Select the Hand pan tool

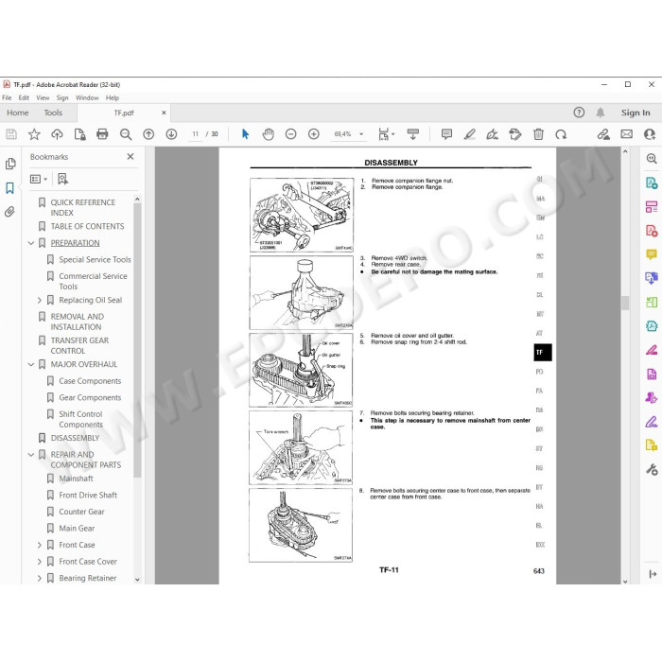click(268, 134)
